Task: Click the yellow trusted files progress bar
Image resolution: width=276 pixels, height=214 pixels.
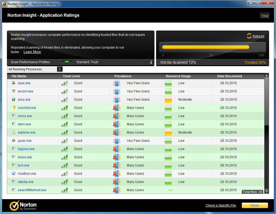Action: pyautogui.click(x=206, y=47)
